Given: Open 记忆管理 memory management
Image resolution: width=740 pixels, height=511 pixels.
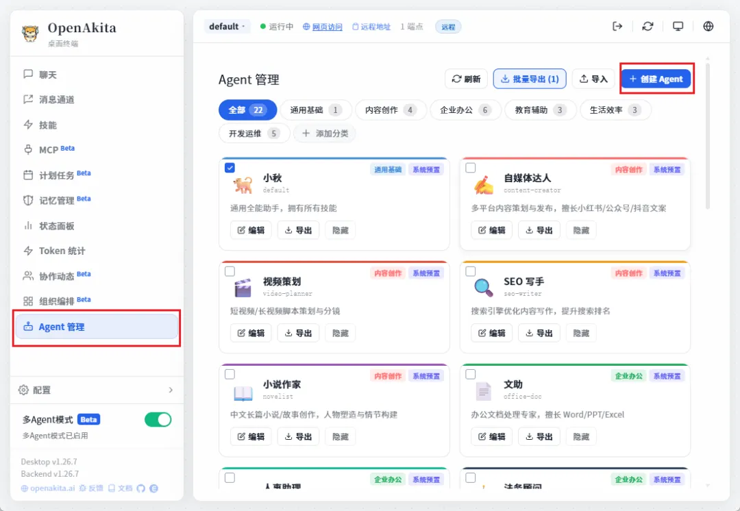Looking at the screenshot, I should click(97, 200).
